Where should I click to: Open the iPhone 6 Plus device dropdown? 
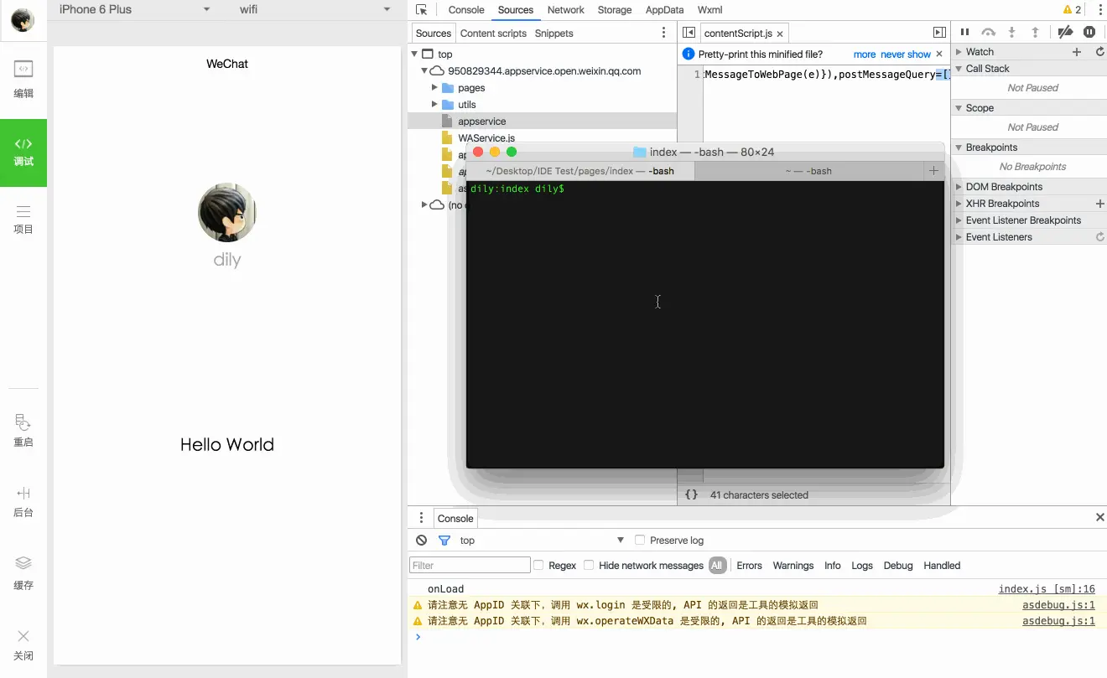pyautogui.click(x=134, y=9)
